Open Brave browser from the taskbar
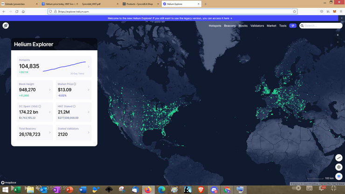 [x=200, y=190]
